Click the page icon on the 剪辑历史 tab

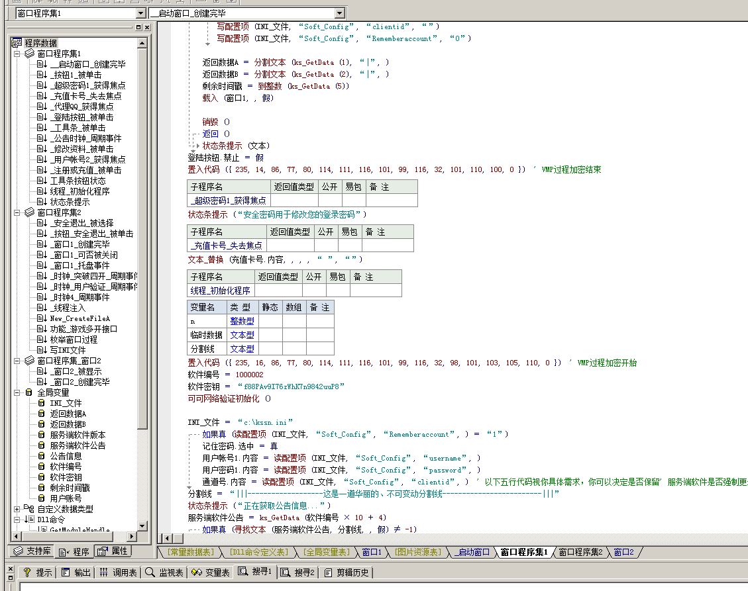point(328,572)
